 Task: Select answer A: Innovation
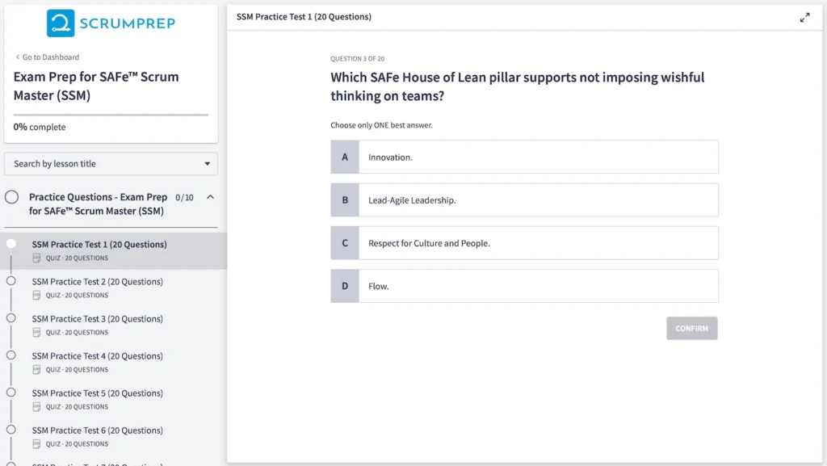pos(524,157)
